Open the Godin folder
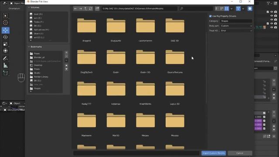Viewport: 279px width, 157px height. tap(116, 57)
